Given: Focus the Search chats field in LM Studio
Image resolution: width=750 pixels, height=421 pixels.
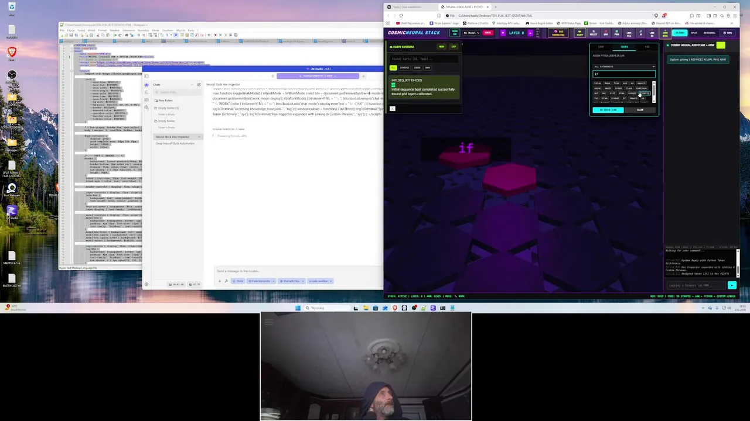Looking at the screenshot, I should click(x=178, y=92).
